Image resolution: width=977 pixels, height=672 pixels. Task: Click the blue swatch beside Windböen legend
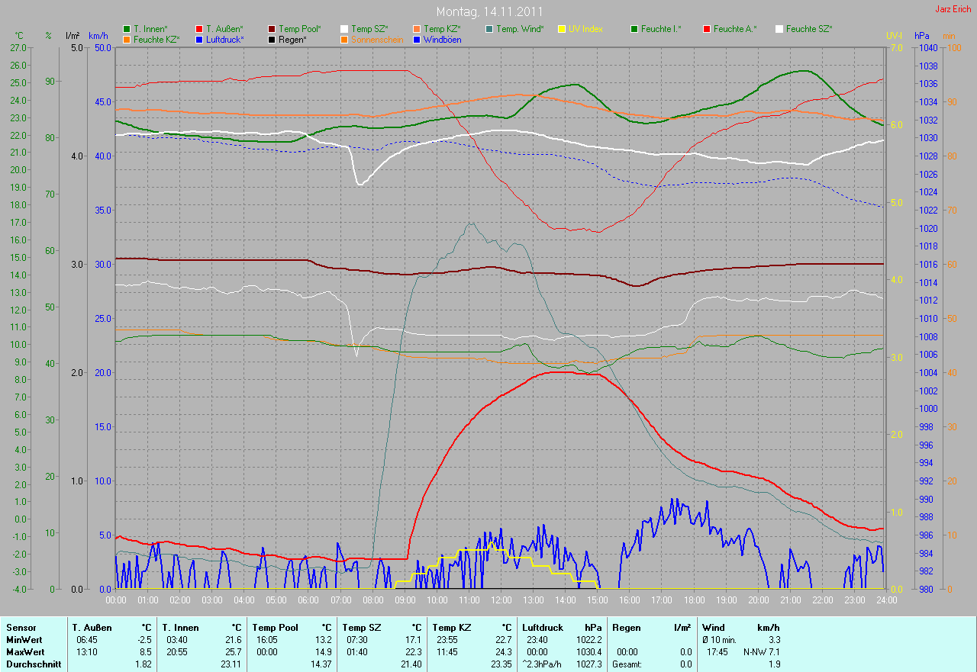417,39
